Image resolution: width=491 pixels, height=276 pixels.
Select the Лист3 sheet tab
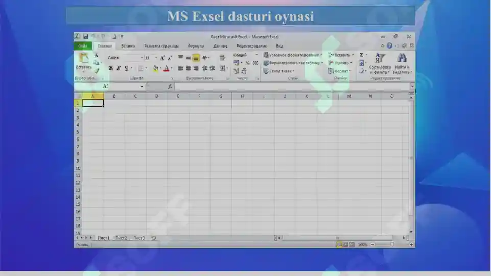coord(139,238)
